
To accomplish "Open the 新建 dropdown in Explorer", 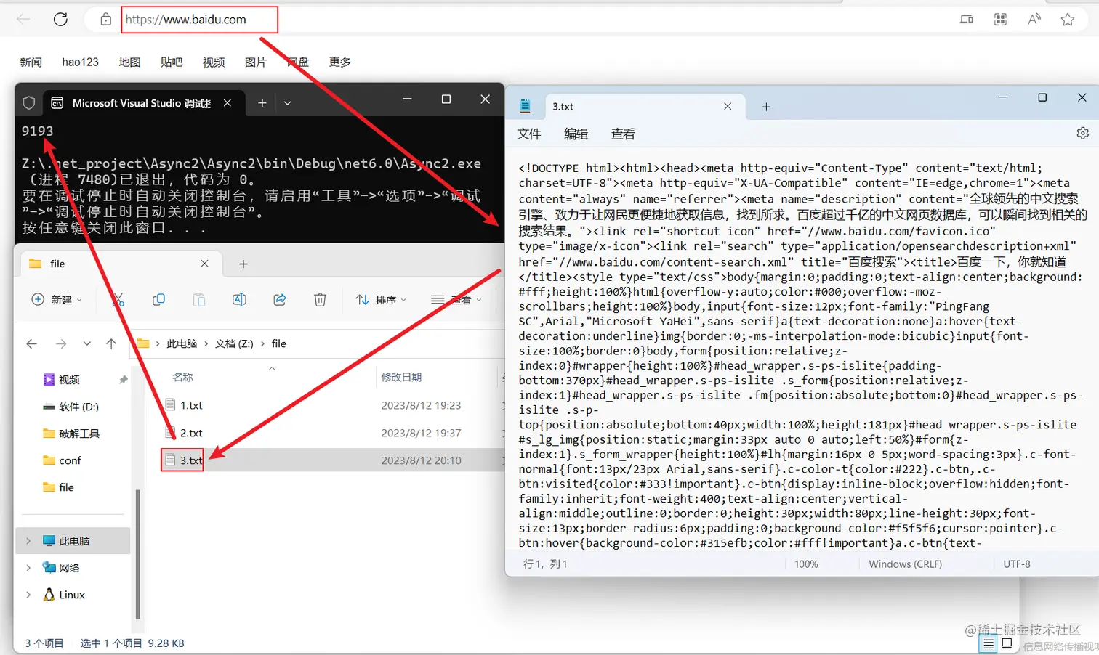I will (x=57, y=300).
